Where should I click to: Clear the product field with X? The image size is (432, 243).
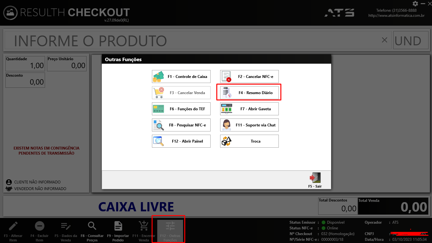coord(384,40)
